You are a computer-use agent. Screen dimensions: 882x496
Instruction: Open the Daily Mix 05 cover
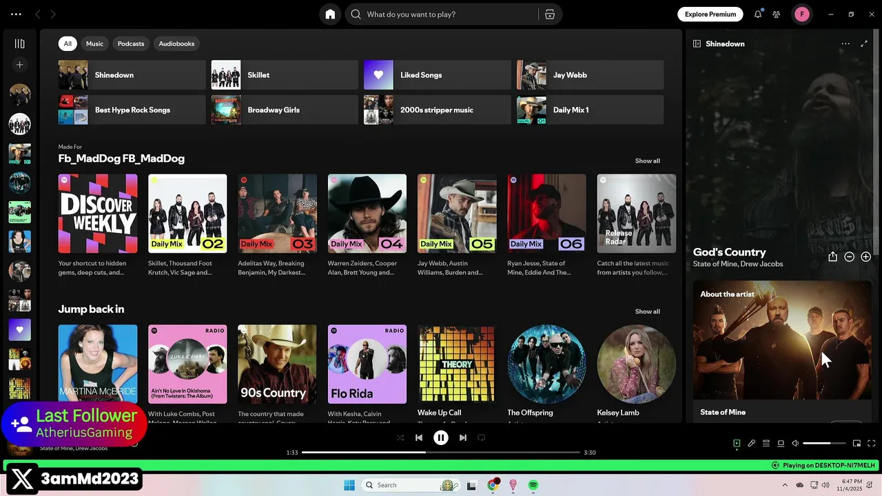click(x=457, y=214)
